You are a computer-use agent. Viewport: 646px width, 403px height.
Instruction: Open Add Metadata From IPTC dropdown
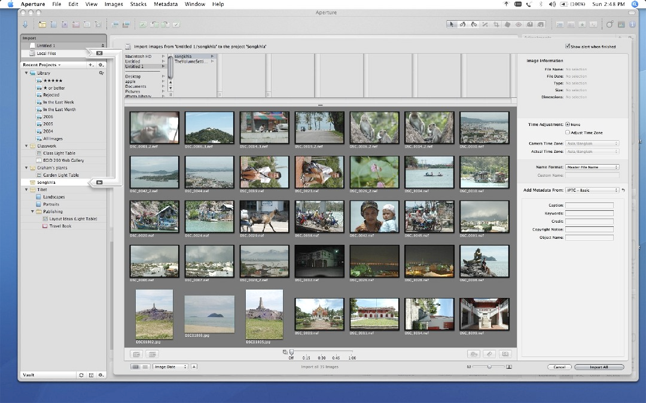coord(592,190)
